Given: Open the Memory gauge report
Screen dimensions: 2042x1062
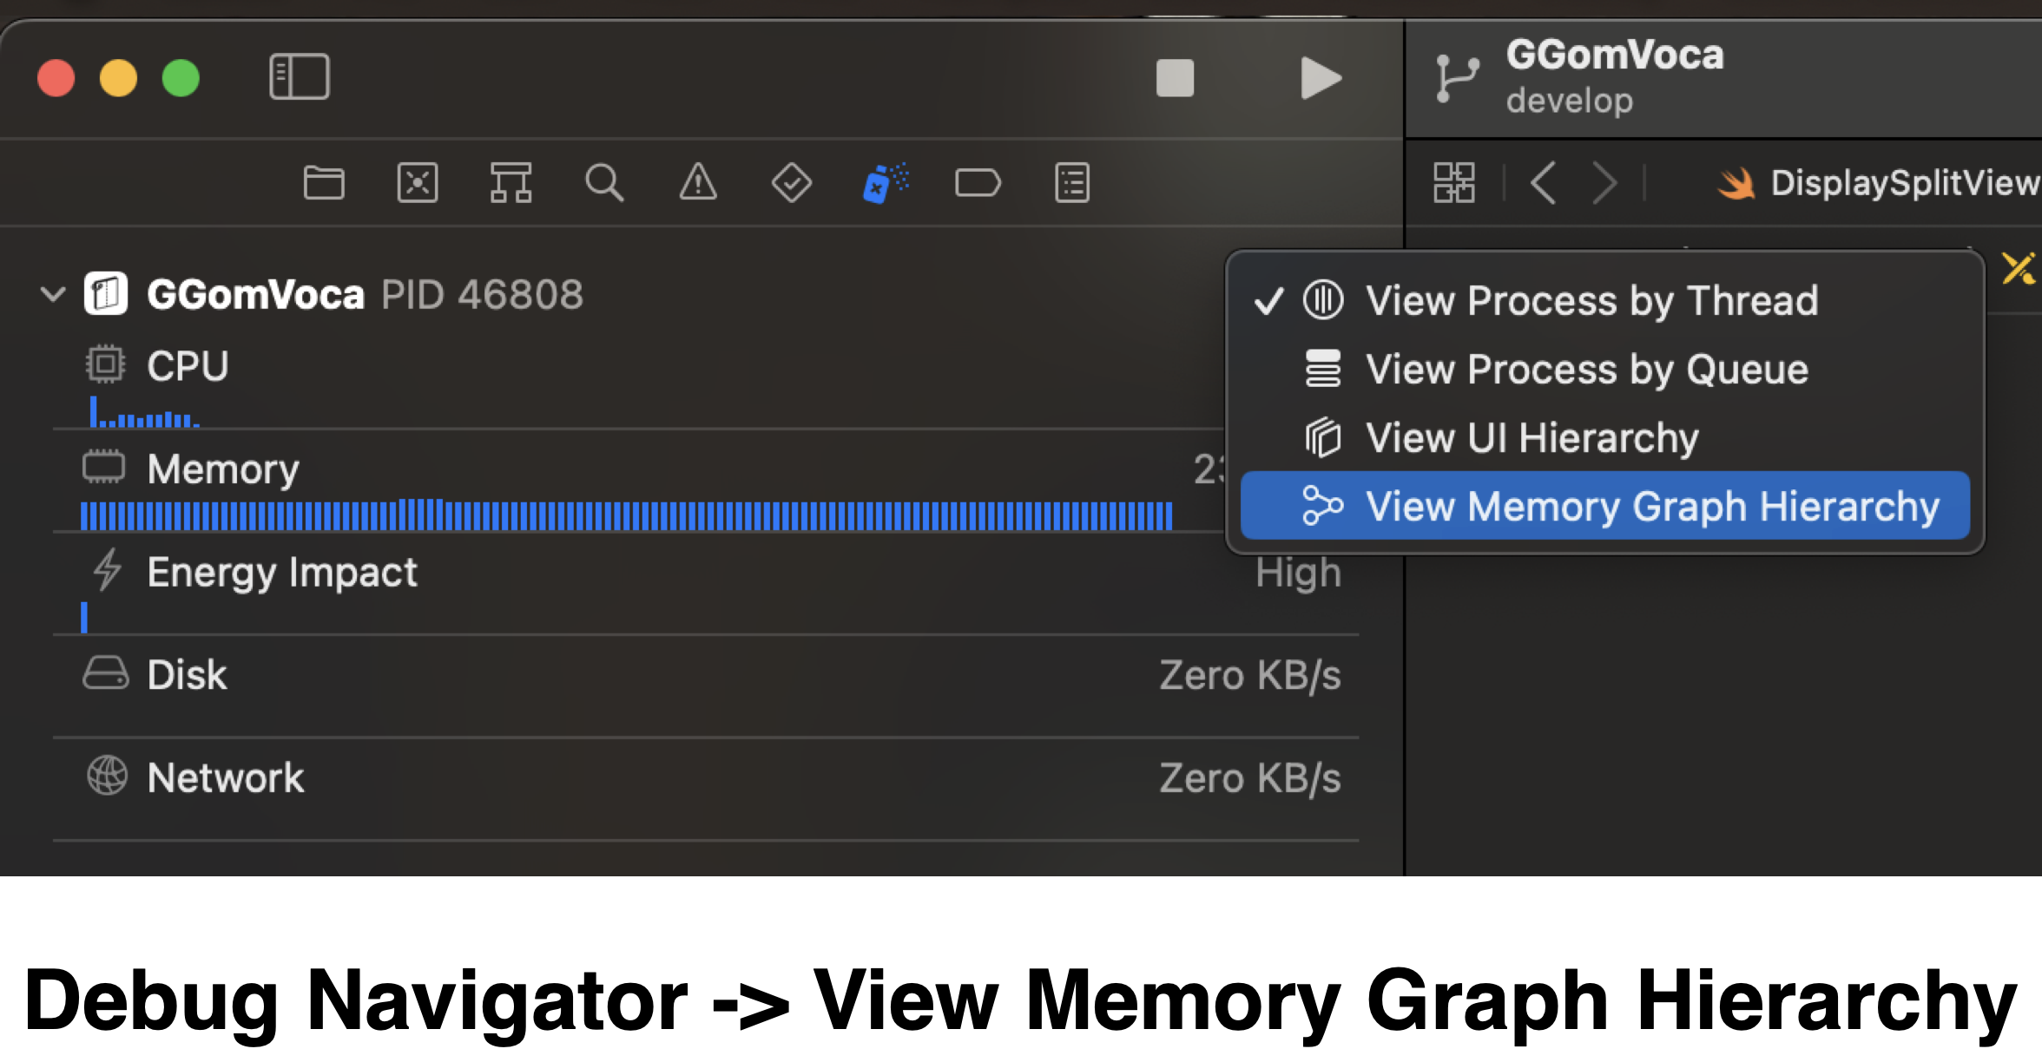Looking at the screenshot, I should click(x=223, y=469).
